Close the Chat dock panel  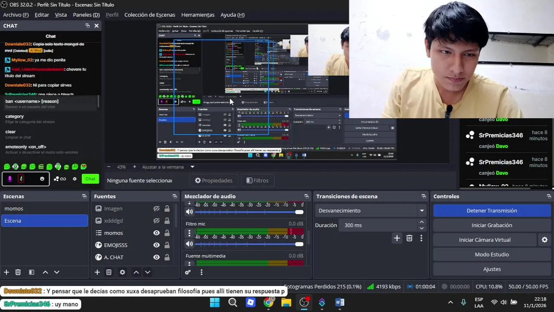(x=96, y=26)
